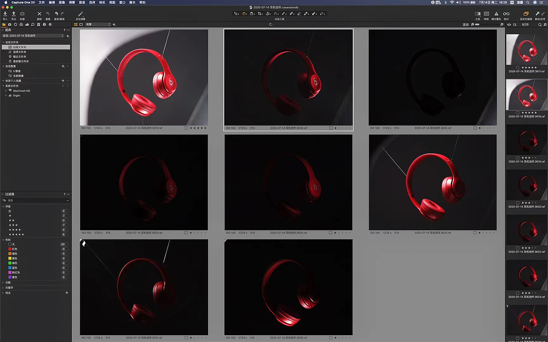Click the 自动调整 magic wand icon
The width and height of the screenshot is (548, 342).
(x=80, y=14)
